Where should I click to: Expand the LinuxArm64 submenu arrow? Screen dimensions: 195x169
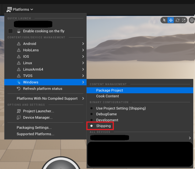point(83,69)
